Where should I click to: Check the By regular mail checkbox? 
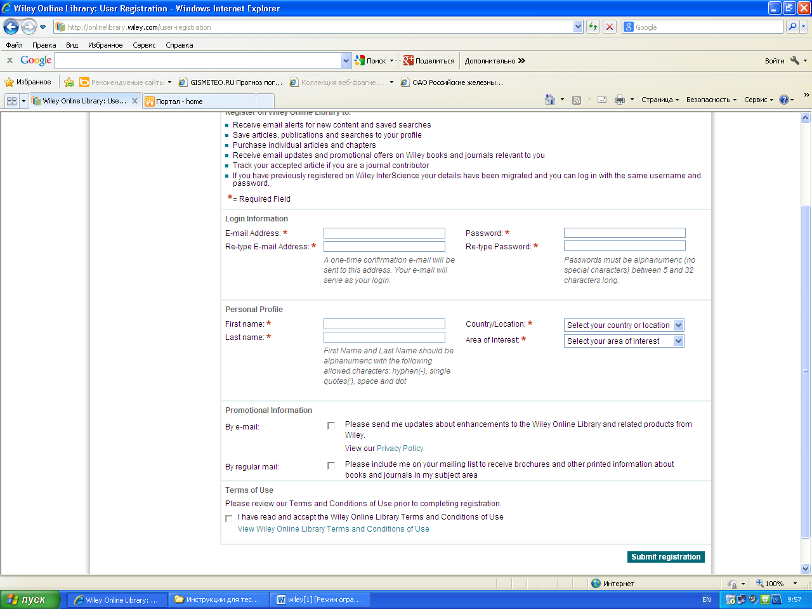pos(331,466)
